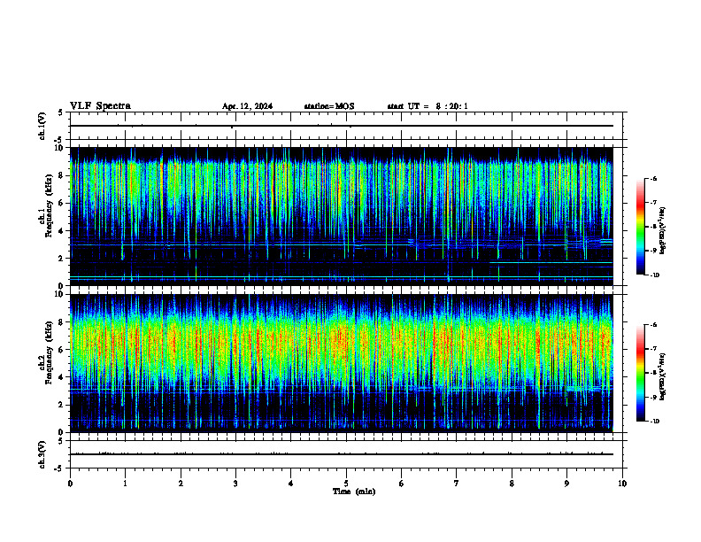The width and height of the screenshot is (701, 542).
Task: Click the time axis tick label "10"
Action: coord(622,484)
